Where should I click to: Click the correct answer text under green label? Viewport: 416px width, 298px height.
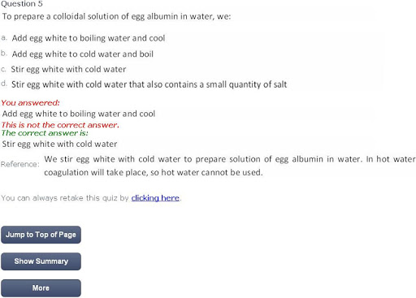59,144
